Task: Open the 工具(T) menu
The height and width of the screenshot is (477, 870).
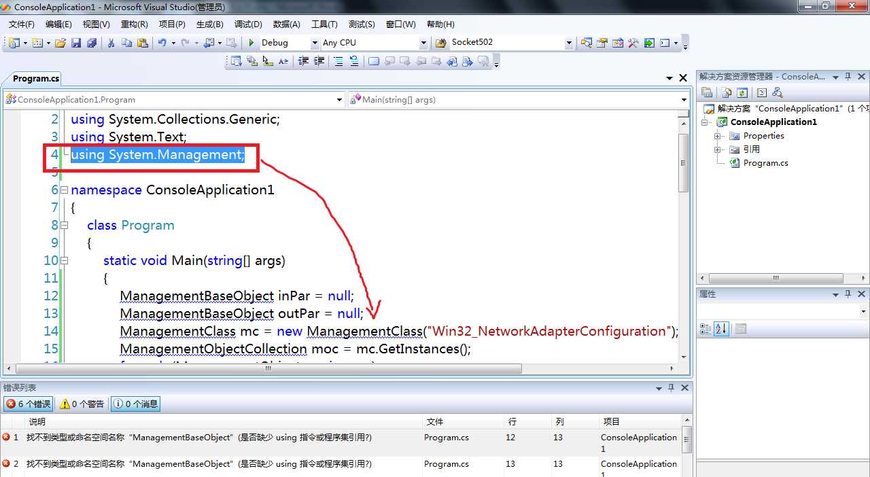Action: coord(324,24)
